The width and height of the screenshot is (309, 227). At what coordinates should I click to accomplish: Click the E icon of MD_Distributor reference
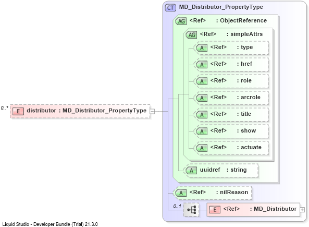pyautogui.click(x=215, y=210)
